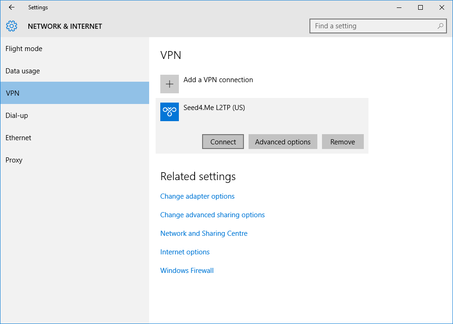The image size is (453, 324).
Task: Click the Network & Internet gear icon
Action: pos(12,26)
